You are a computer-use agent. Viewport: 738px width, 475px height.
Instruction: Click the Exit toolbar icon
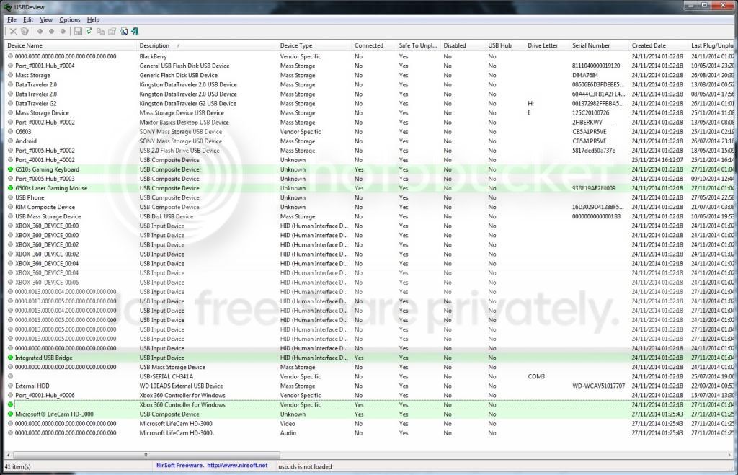(x=135, y=32)
